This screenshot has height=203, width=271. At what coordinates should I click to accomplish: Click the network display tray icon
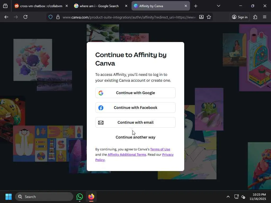(x=236, y=197)
